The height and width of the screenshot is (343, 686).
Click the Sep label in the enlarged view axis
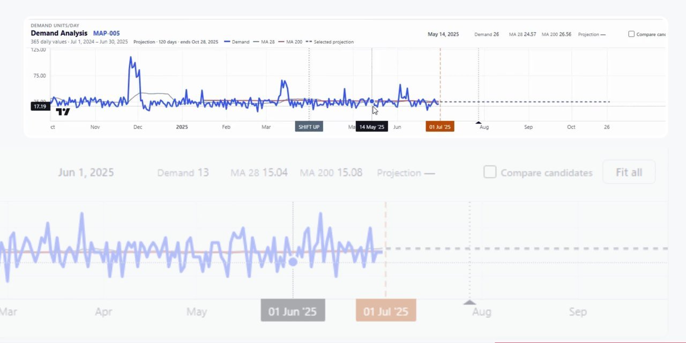(578, 311)
